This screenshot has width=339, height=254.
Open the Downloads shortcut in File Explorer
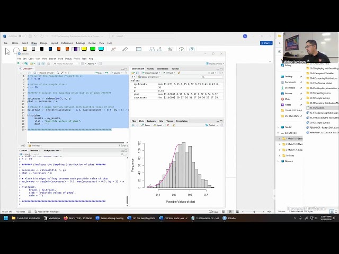pos(290,88)
